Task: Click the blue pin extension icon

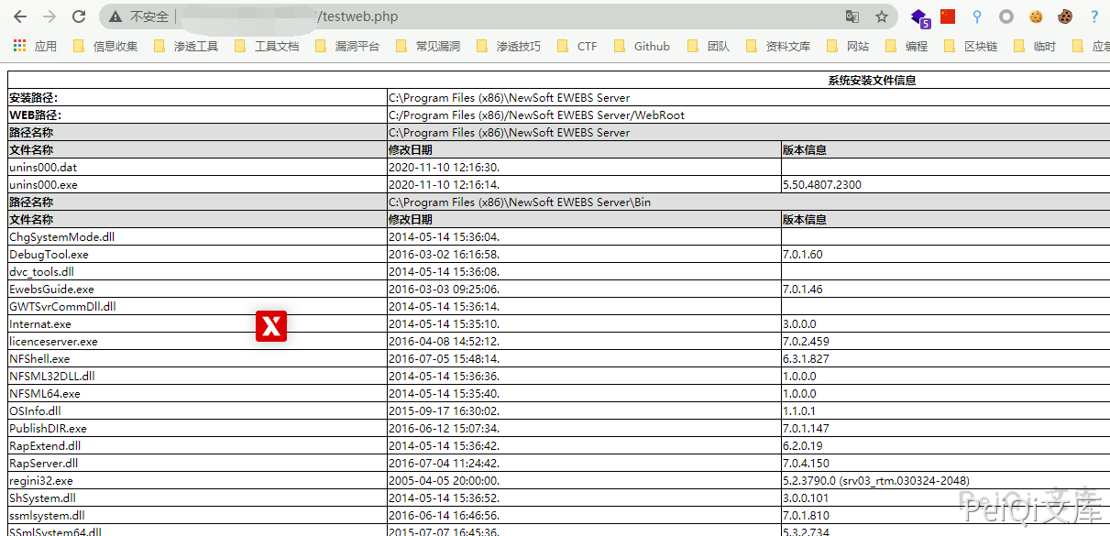Action: [977, 16]
